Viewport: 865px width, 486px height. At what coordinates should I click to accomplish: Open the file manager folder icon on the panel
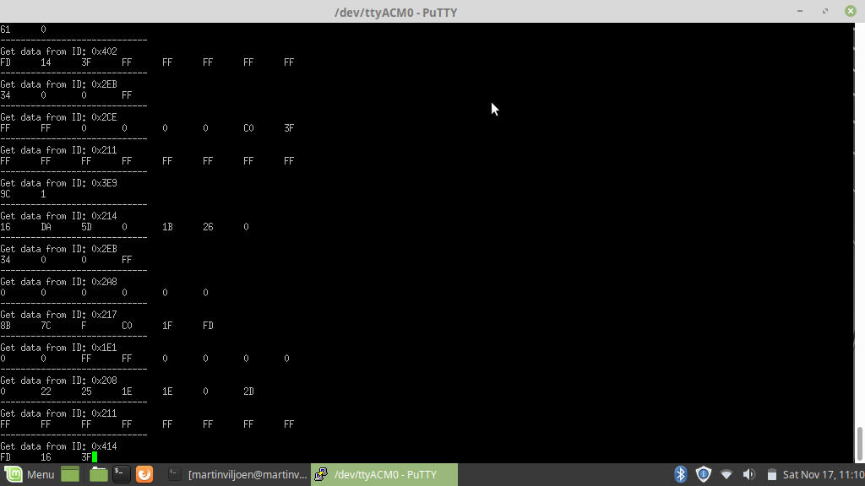(x=98, y=474)
